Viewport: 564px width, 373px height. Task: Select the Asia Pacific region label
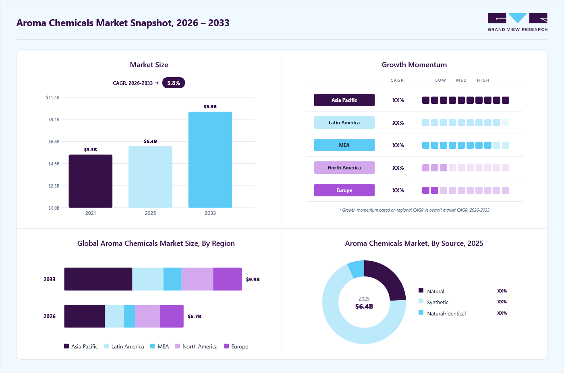pos(344,100)
